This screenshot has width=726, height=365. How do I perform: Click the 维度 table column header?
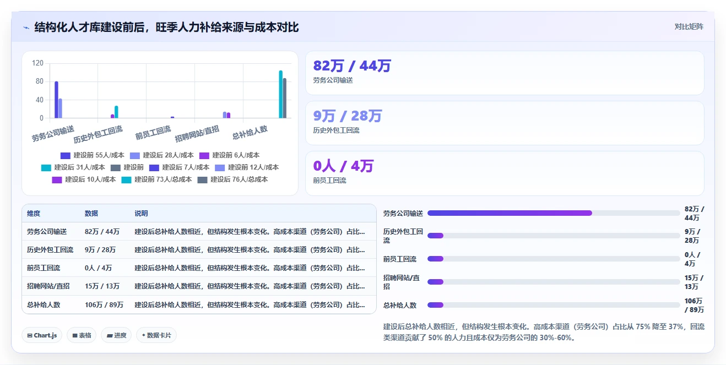34,214
